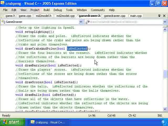
Task: Click the comment "//Sets up the lighting in OpenGL"
Action: [x=45, y=28]
